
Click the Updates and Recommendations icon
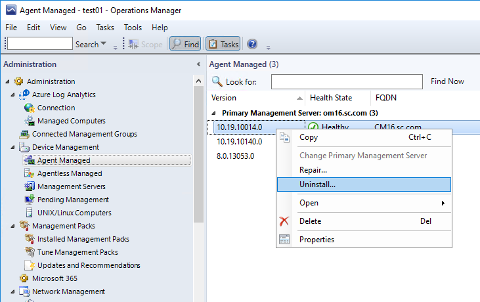30,265
